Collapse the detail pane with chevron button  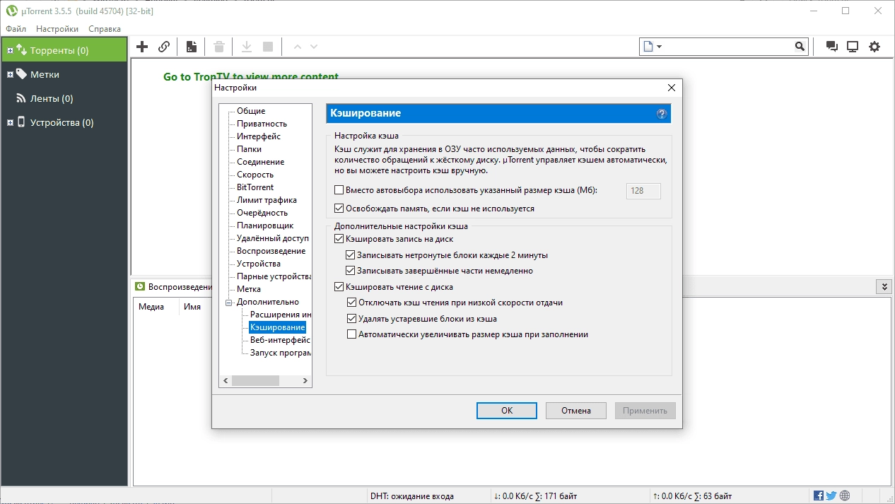pyautogui.click(x=883, y=286)
